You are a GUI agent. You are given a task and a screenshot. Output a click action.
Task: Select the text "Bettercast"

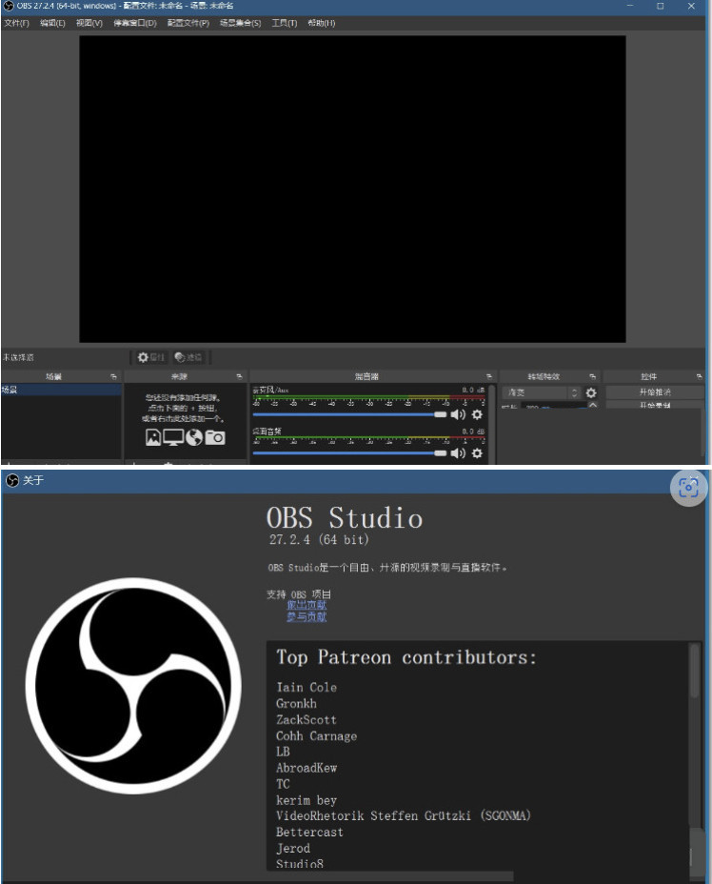[309, 833]
